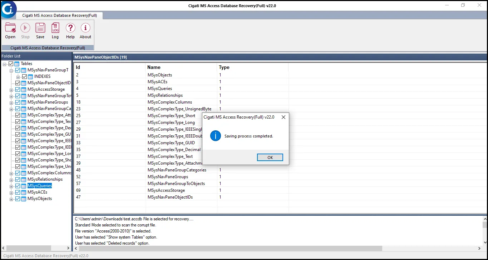Uncheck the MSysObjects checkbox
Image resolution: width=488 pixels, height=260 pixels.
(18, 199)
